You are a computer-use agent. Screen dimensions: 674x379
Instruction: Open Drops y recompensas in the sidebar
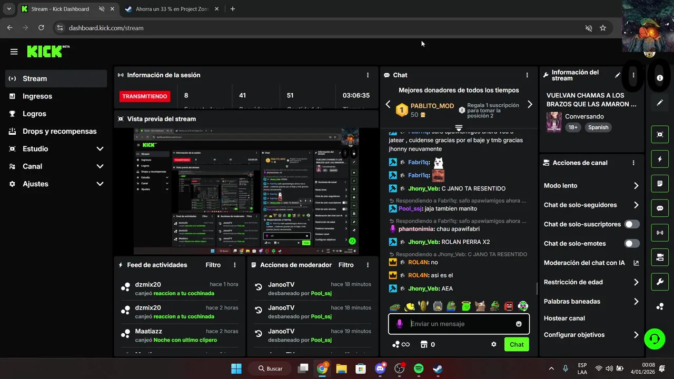coord(56,131)
